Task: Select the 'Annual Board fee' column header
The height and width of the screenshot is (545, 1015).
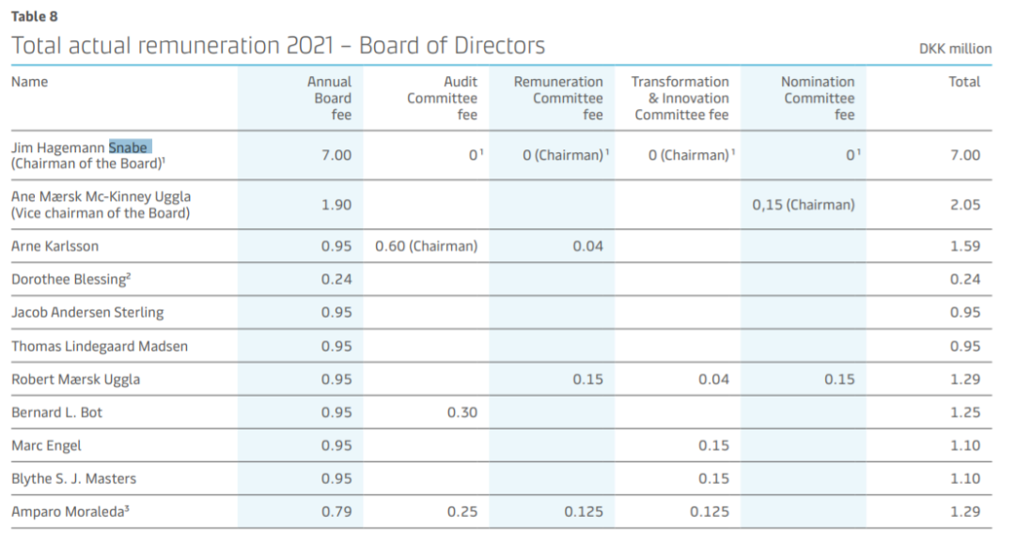Action: [330, 98]
